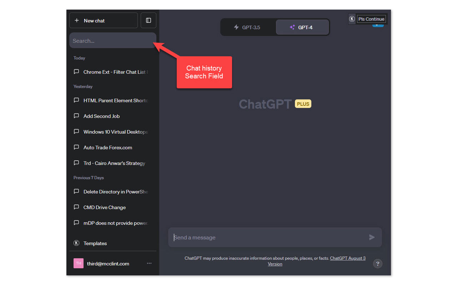
Task: Click chat bubble icon beside Add Second Job
Action: (76, 116)
